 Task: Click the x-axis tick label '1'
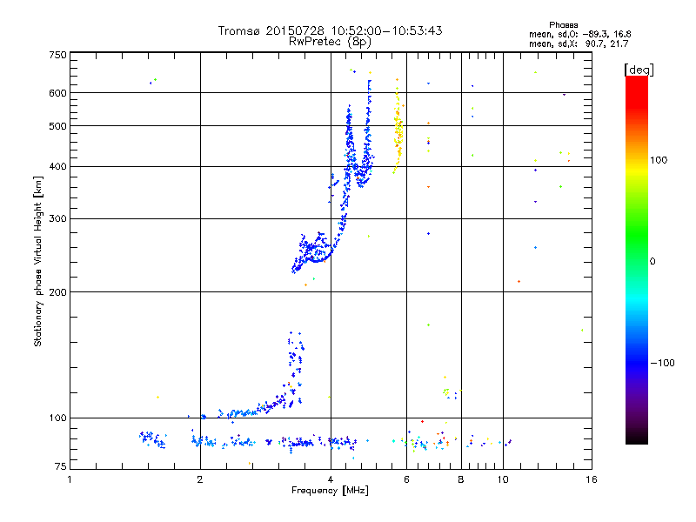(70, 479)
